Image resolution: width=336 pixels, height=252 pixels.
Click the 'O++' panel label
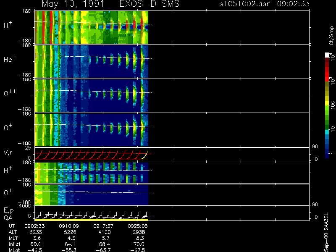(10, 93)
